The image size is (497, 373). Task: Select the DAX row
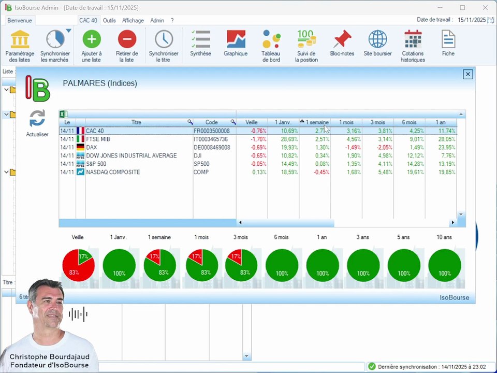tap(258, 147)
